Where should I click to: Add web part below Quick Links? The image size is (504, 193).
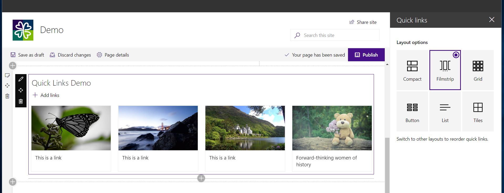click(201, 178)
